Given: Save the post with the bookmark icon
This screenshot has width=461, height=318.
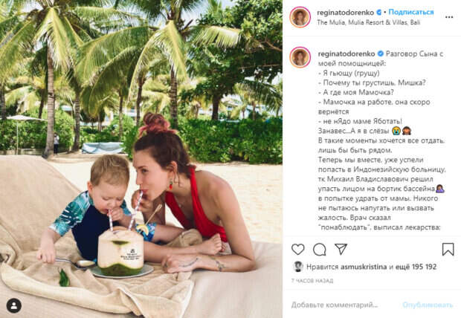Looking at the screenshot, I should coord(448,249).
